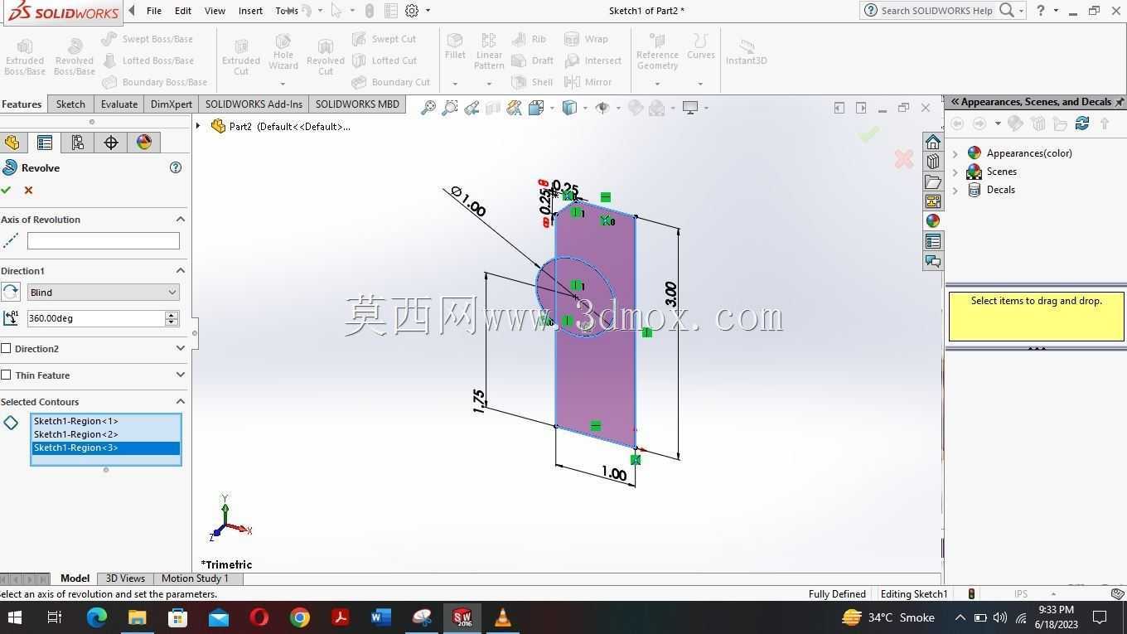The width and height of the screenshot is (1127, 634).
Task: Switch to SOLIDWORKS MBD tab
Action: point(357,104)
